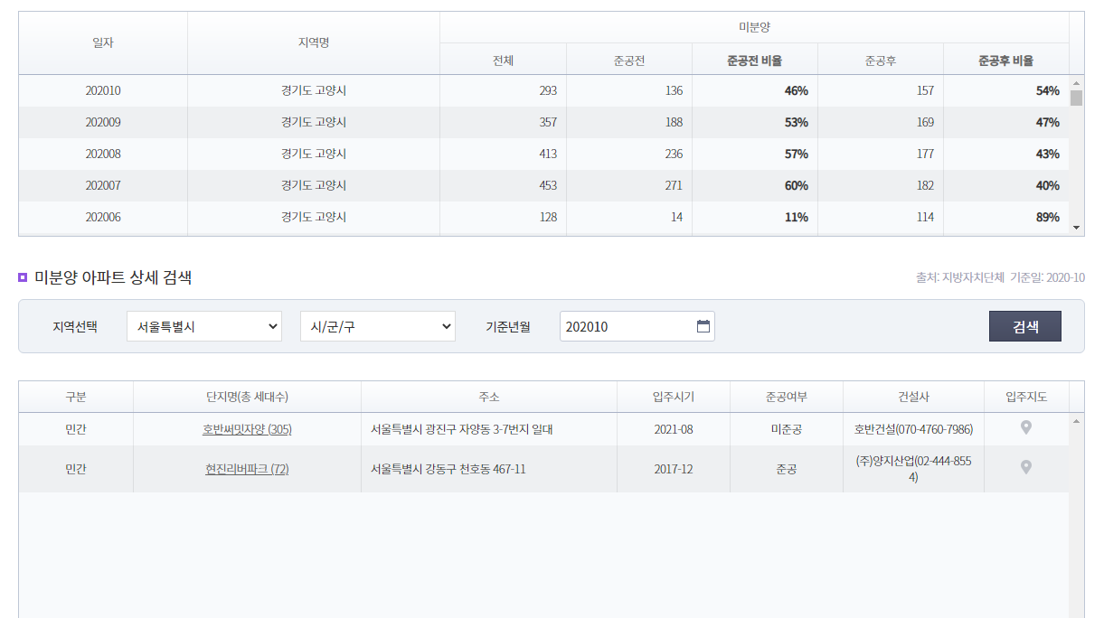Viewport: 1104px width, 618px height.
Task: Focus the 기준년월 input showing 202010
Action: pyautogui.click(x=637, y=326)
